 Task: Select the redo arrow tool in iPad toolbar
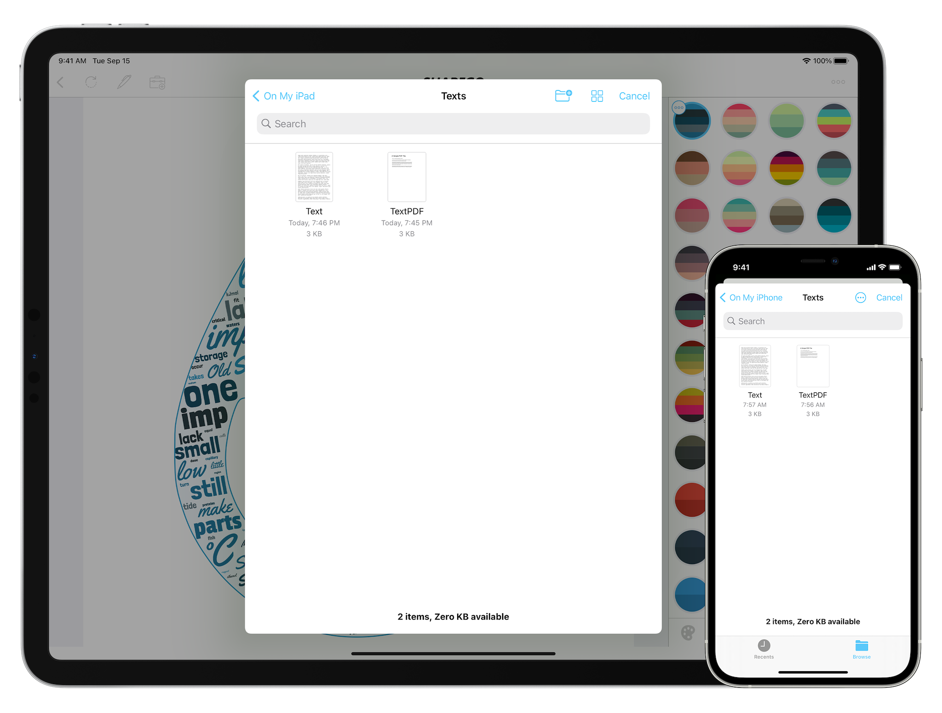click(x=91, y=84)
